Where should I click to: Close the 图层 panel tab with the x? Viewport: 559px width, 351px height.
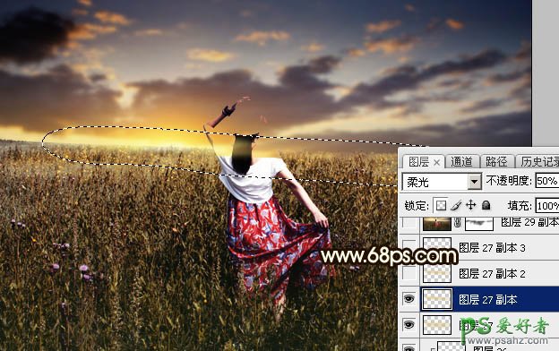pos(437,162)
